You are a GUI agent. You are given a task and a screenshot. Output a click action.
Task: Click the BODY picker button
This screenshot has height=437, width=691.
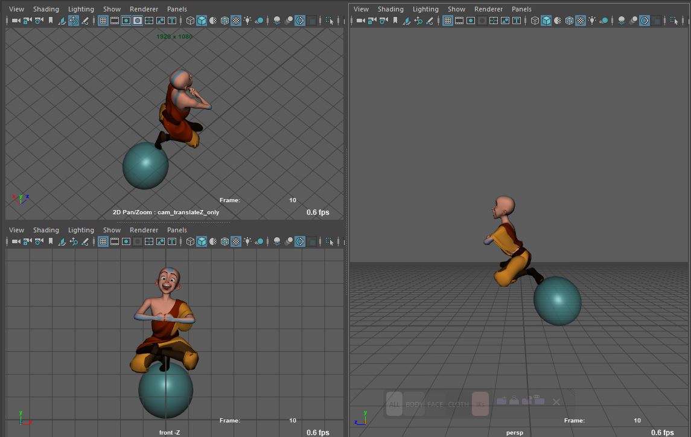[x=414, y=404]
